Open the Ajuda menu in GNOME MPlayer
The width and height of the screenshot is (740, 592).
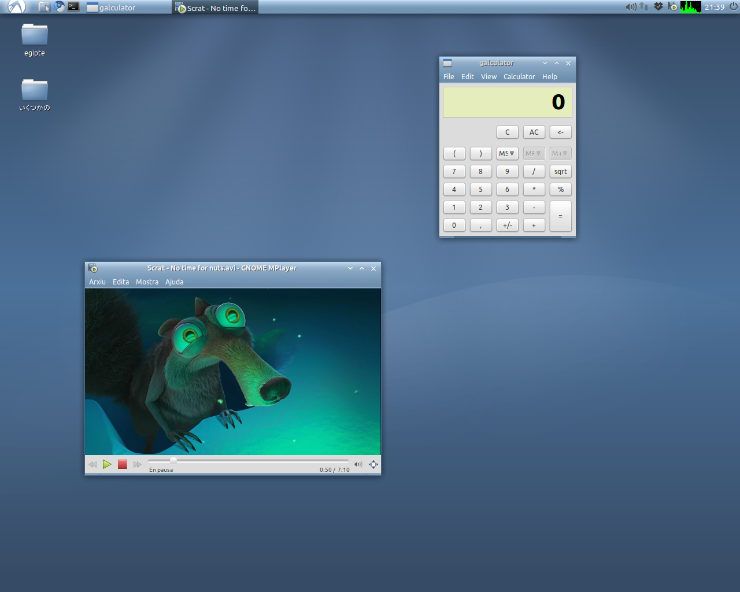click(174, 282)
